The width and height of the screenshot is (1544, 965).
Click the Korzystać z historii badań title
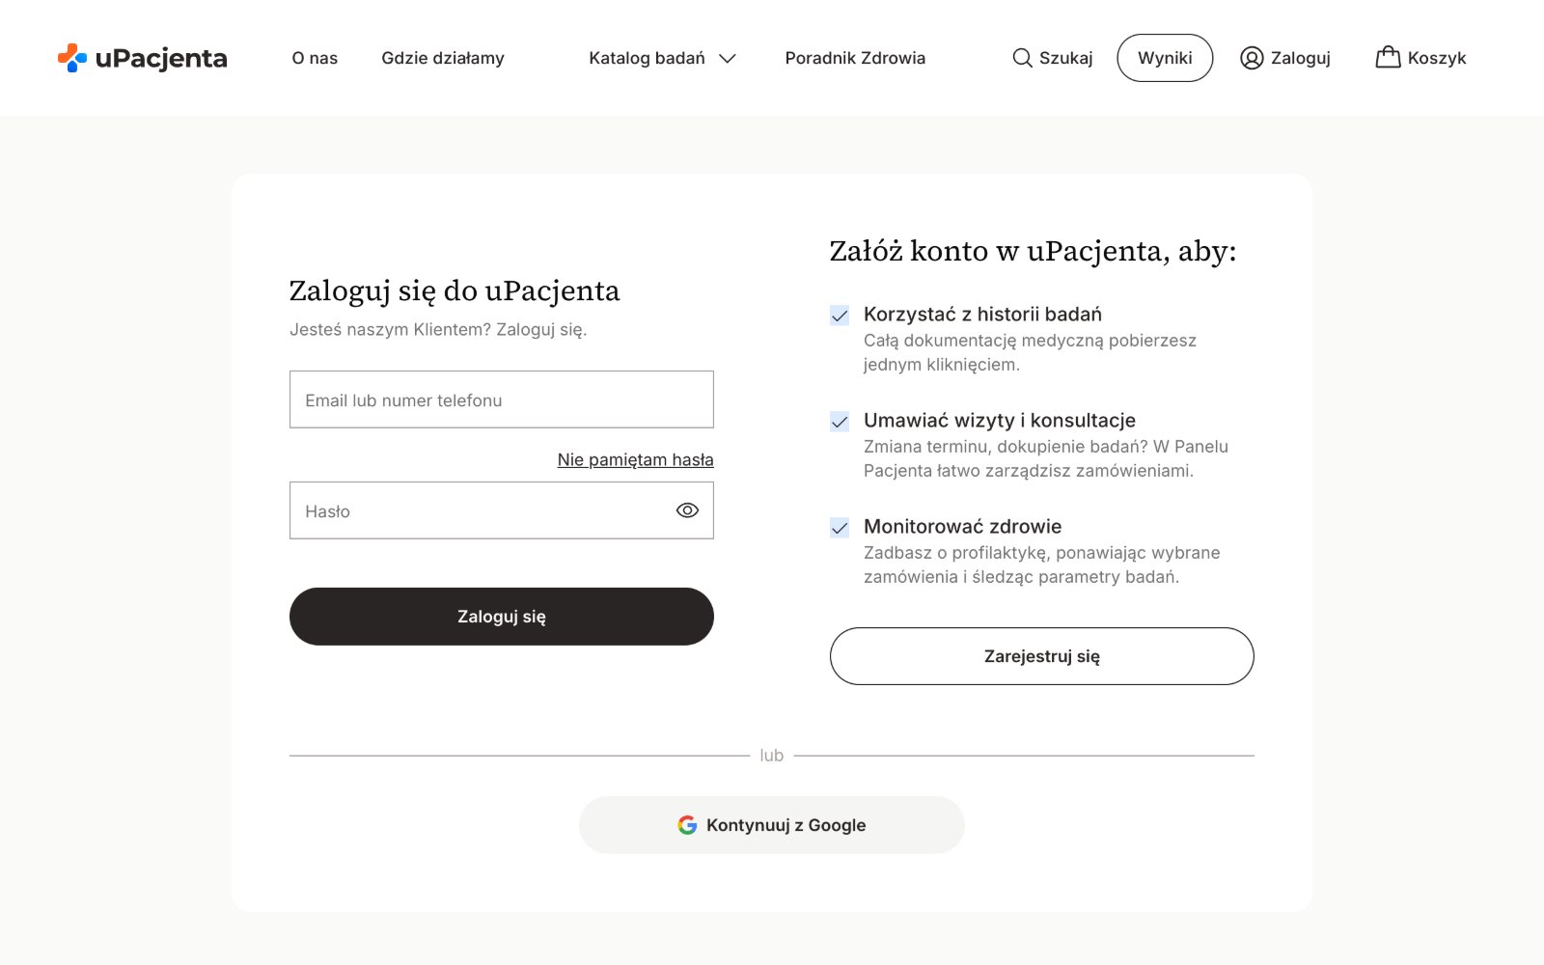(x=982, y=314)
